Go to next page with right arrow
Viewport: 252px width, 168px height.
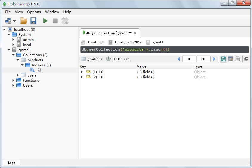214,59
